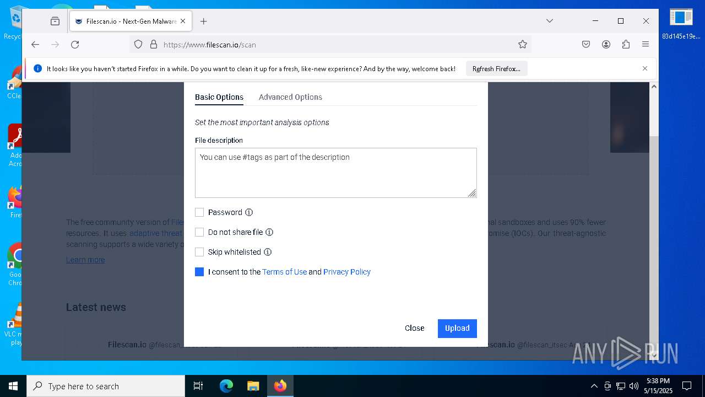The width and height of the screenshot is (705, 397).
Task: Select the VLC media player shortcut
Action: coord(15,324)
